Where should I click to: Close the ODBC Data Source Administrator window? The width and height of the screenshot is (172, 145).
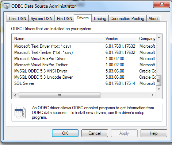point(161,4)
